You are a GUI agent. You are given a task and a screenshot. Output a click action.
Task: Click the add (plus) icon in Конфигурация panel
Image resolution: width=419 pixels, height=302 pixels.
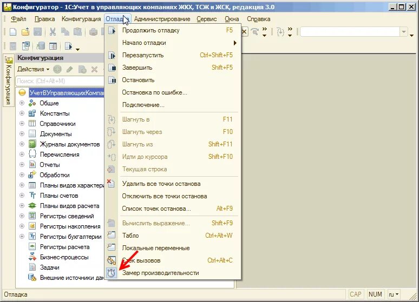pos(57,69)
